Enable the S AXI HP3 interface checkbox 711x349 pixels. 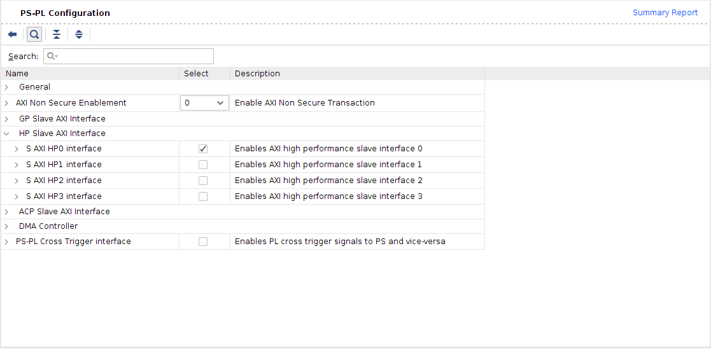click(203, 196)
